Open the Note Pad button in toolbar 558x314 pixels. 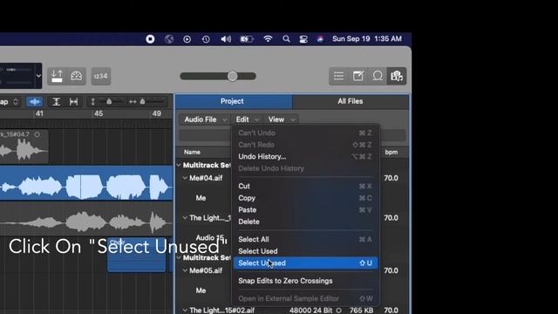(357, 76)
